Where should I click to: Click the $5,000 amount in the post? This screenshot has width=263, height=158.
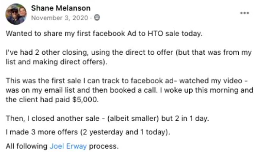[x=85, y=100]
